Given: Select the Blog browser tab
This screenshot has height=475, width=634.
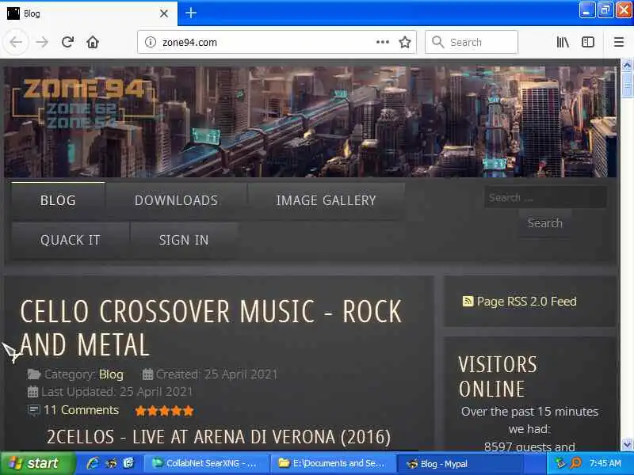Looking at the screenshot, I should (88, 13).
